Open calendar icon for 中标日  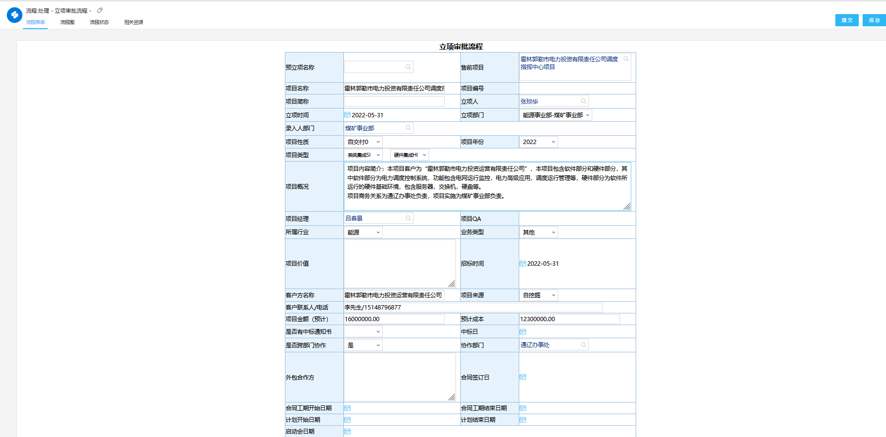pyautogui.click(x=523, y=332)
